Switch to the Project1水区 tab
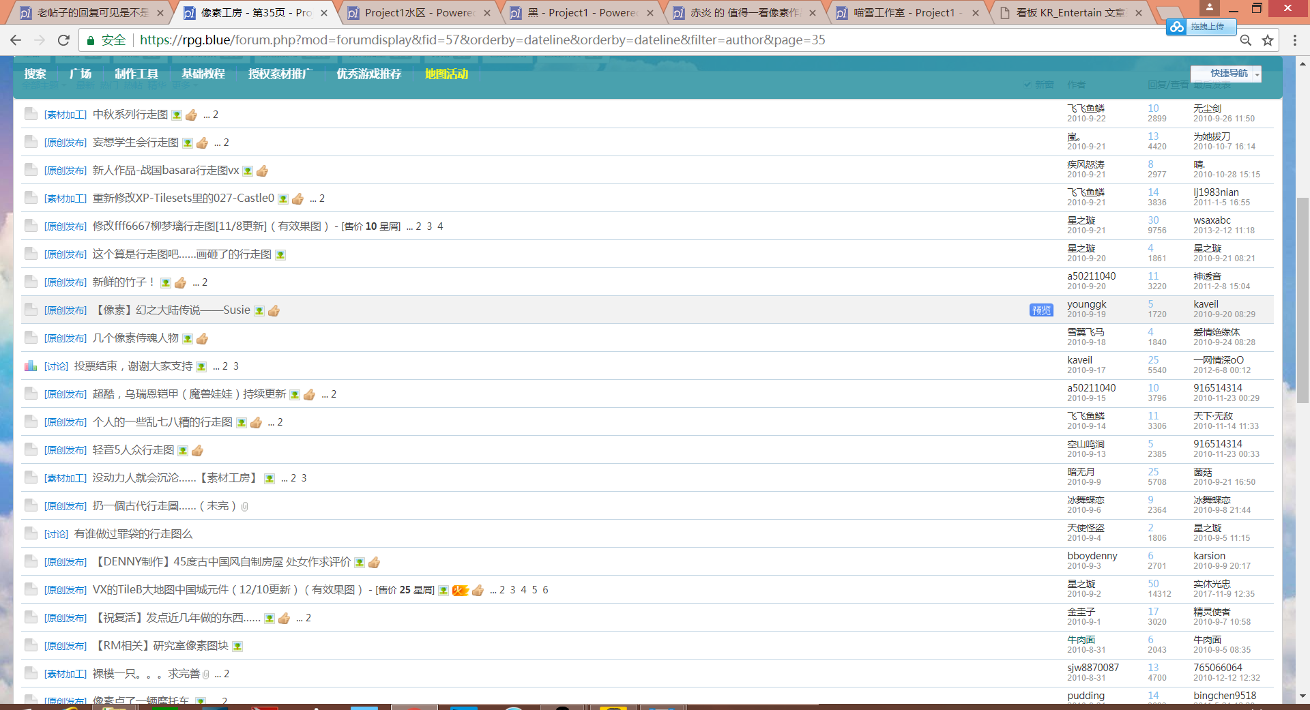Viewport: 1310px width, 710px height. click(419, 12)
